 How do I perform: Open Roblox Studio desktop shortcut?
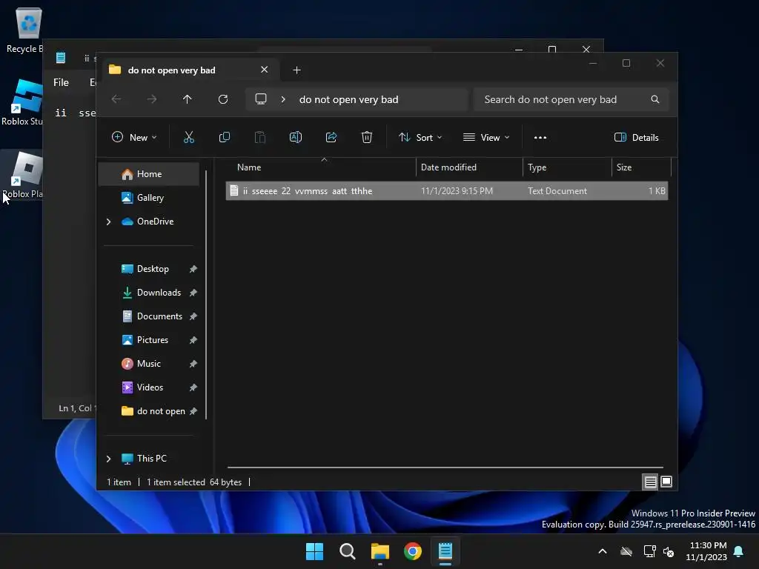(x=22, y=103)
